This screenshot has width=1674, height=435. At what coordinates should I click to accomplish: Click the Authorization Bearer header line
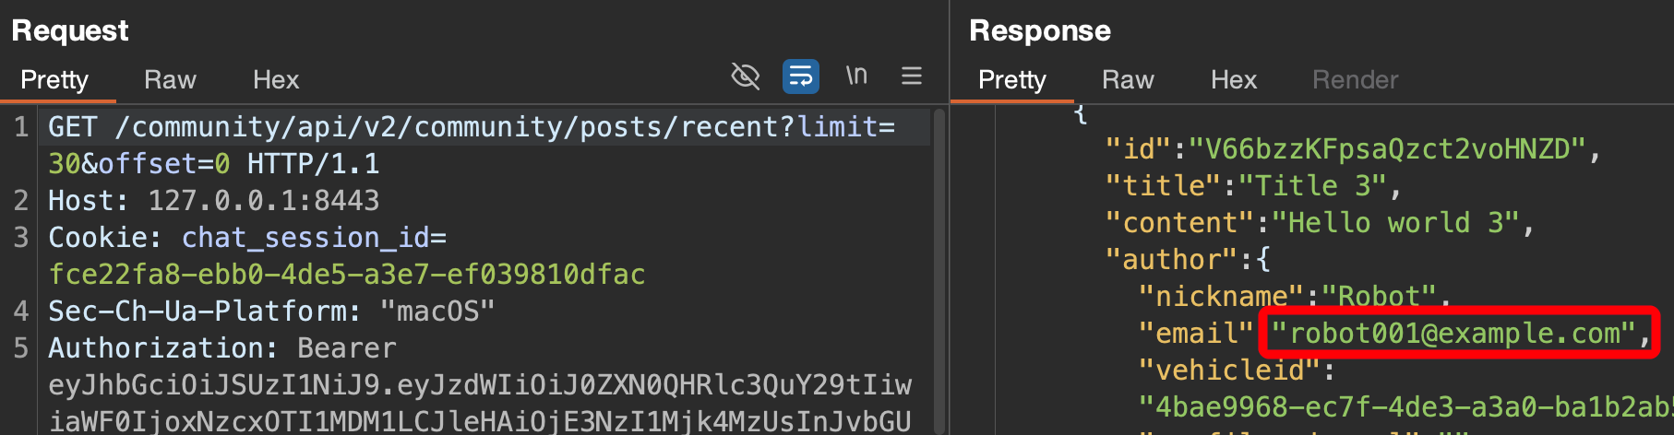click(221, 348)
